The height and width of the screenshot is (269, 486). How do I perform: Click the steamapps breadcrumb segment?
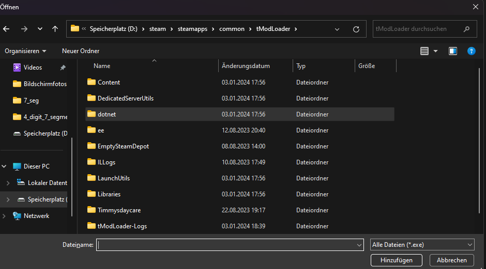point(192,29)
